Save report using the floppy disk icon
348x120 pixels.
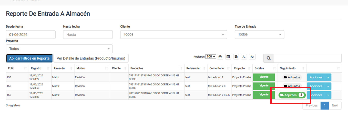(x=236, y=57)
